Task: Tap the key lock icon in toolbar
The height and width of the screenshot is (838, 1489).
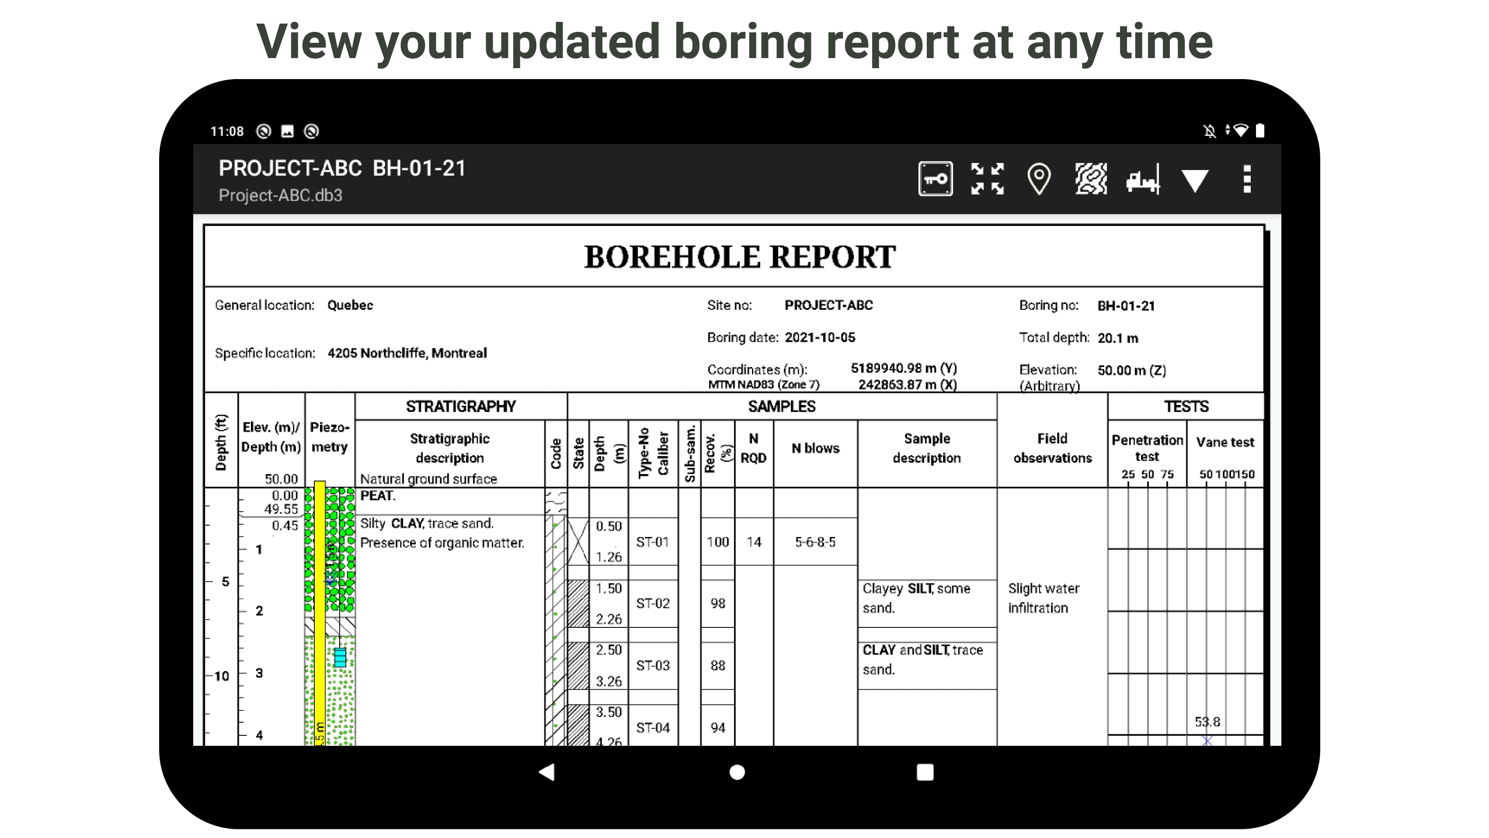Action: pyautogui.click(x=935, y=179)
